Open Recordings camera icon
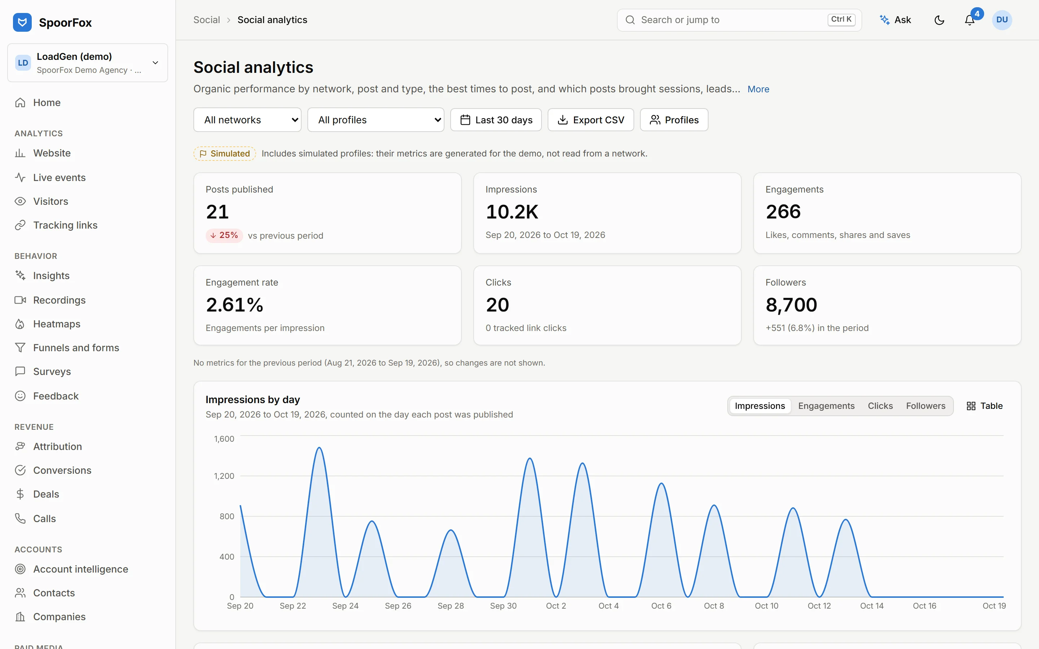The width and height of the screenshot is (1039, 649). pyautogui.click(x=20, y=300)
